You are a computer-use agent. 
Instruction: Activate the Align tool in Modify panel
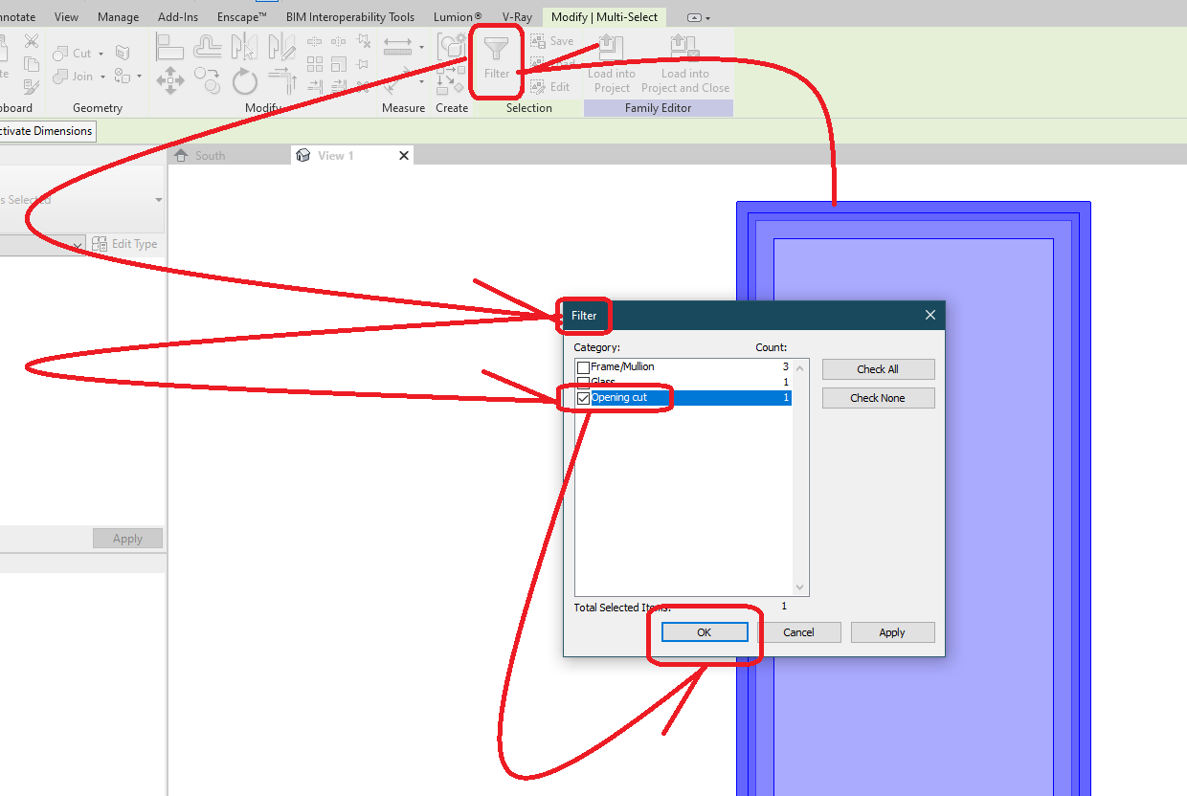click(x=170, y=46)
